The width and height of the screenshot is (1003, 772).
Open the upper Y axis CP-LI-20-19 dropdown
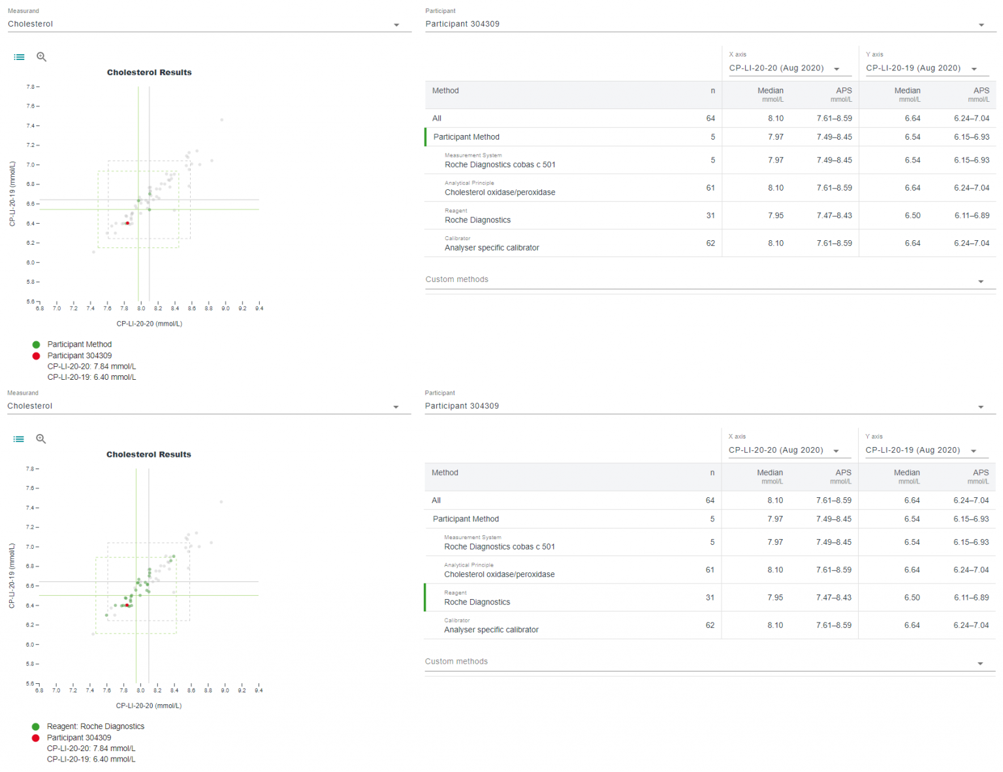pos(927,68)
